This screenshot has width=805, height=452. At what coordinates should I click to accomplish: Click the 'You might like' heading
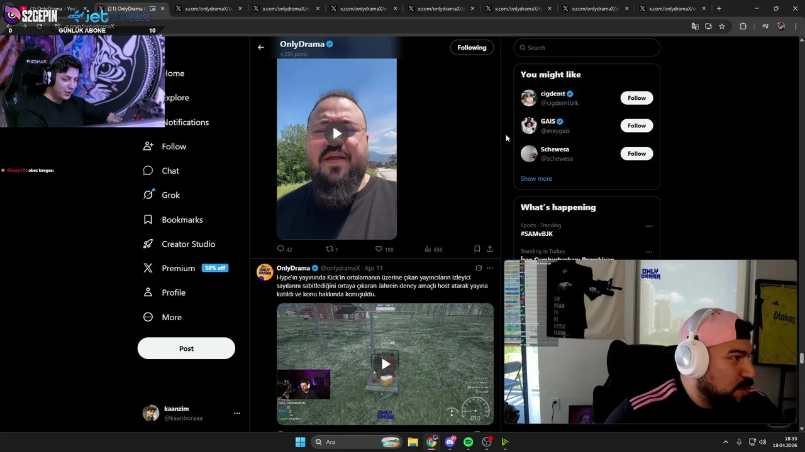pos(550,75)
